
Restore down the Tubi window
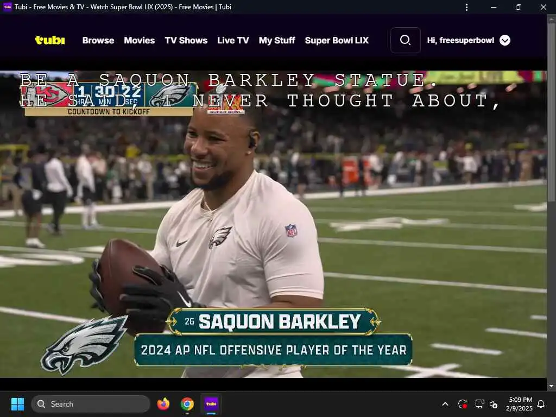(x=519, y=7)
